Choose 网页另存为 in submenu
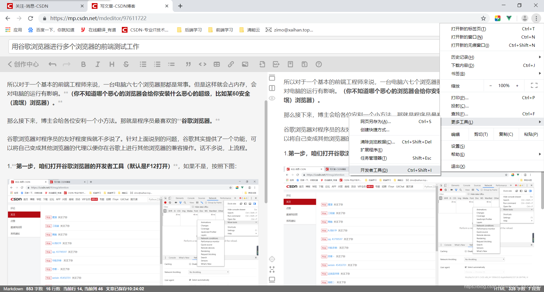This screenshot has width=544, height=292. point(395,122)
